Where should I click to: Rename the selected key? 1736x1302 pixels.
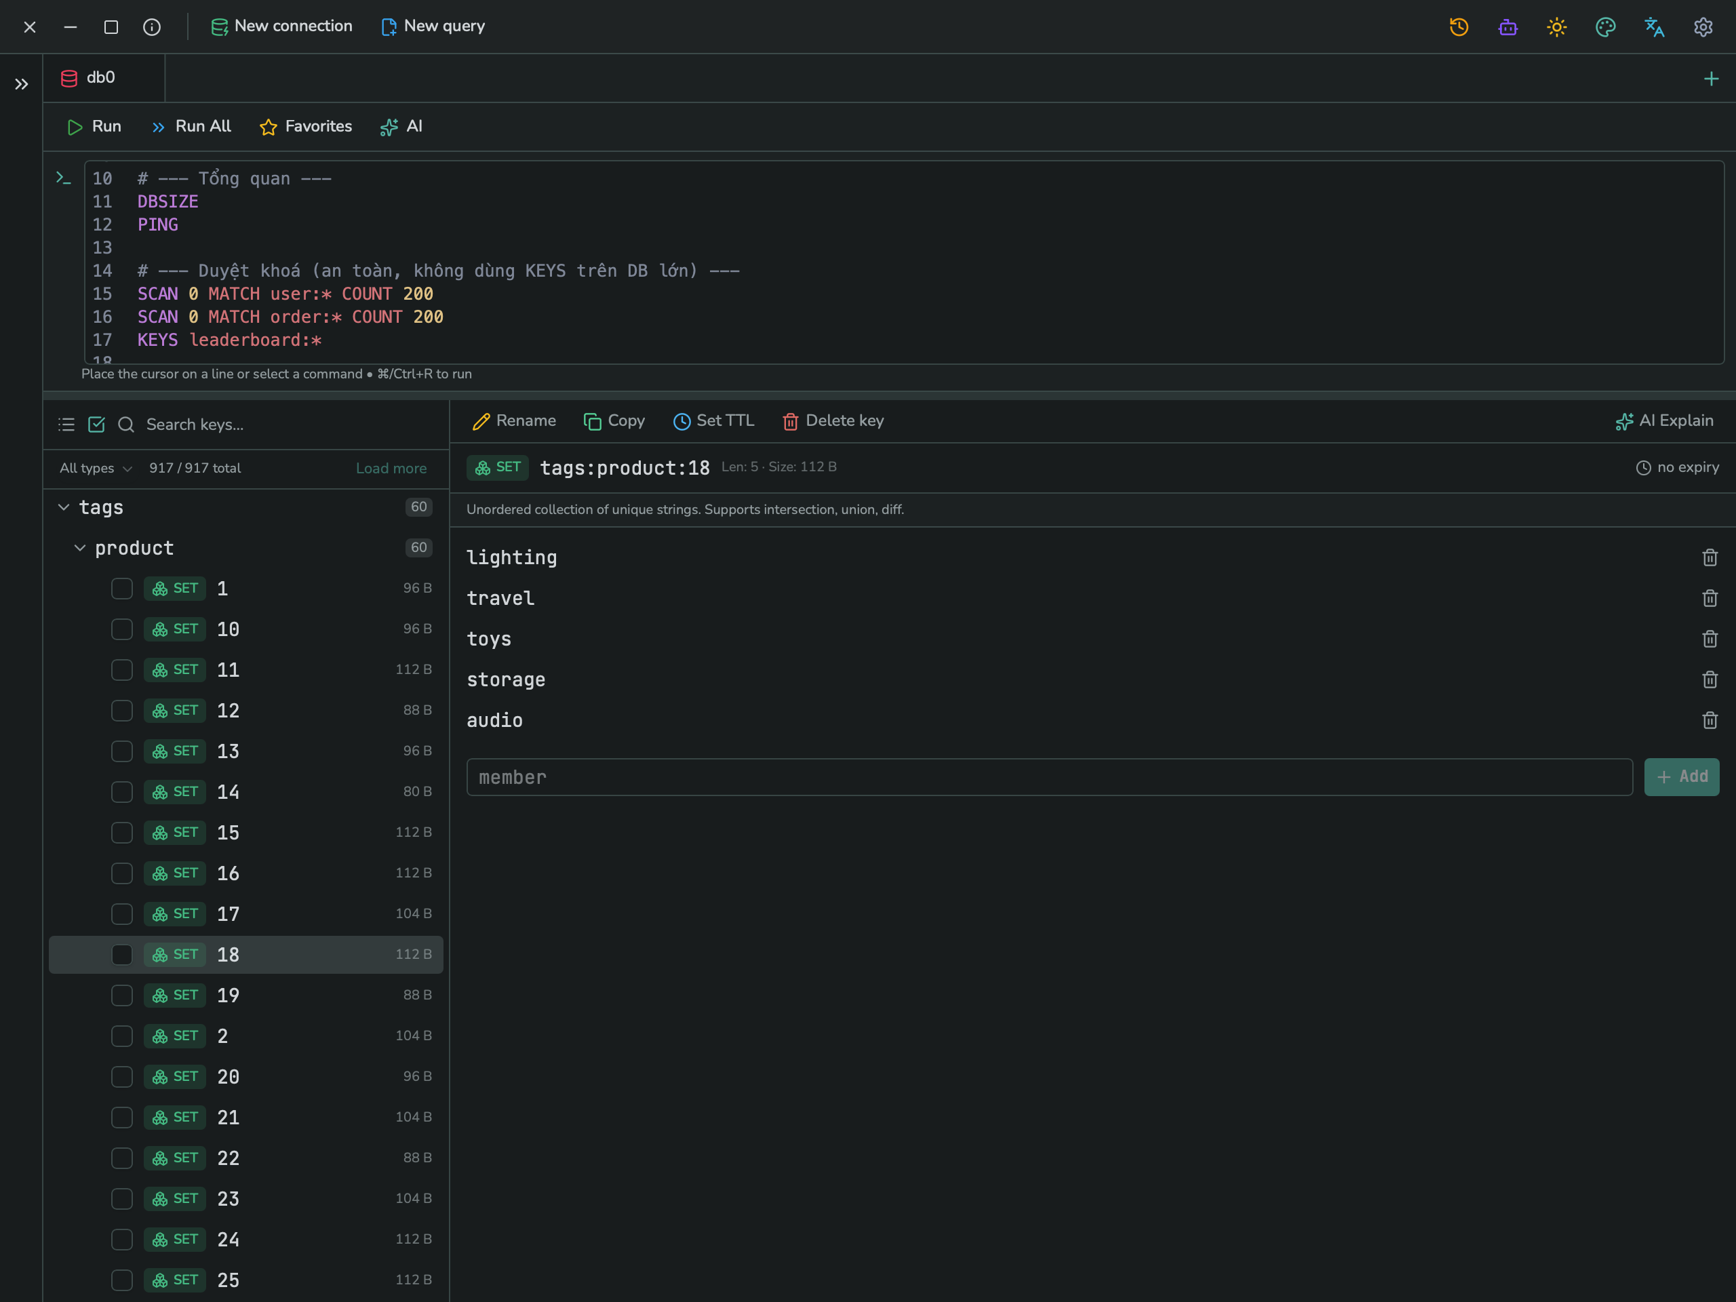click(514, 421)
